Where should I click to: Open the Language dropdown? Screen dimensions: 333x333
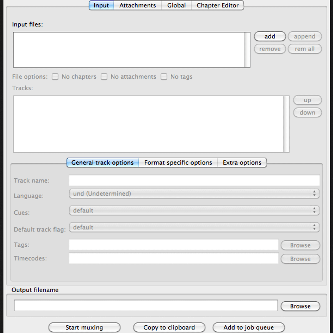(194, 194)
